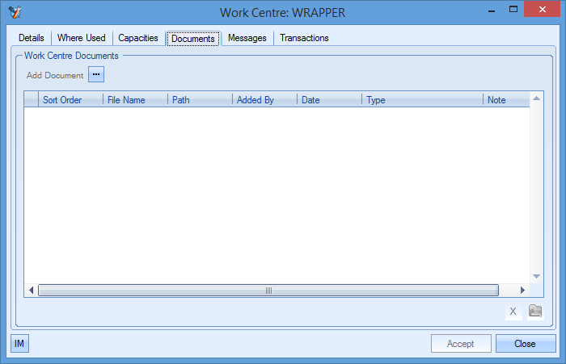Screen dimensions: 566x364
Task: Click the X delete document icon
Action: pos(513,312)
